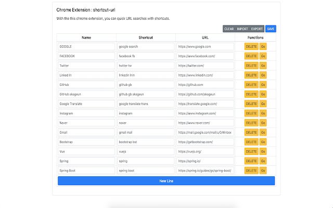Click the EXPORT button
This screenshot has height=208, width=333.
tap(257, 29)
